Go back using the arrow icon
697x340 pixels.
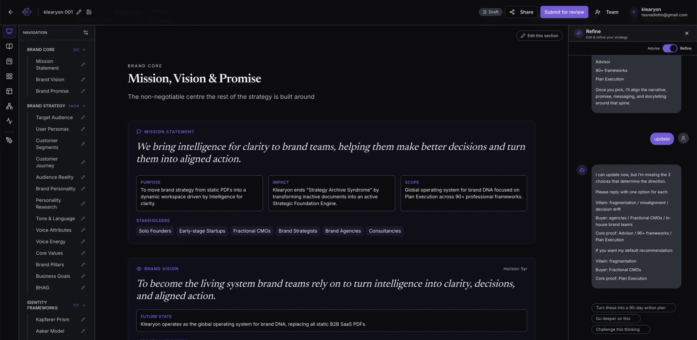coord(11,12)
